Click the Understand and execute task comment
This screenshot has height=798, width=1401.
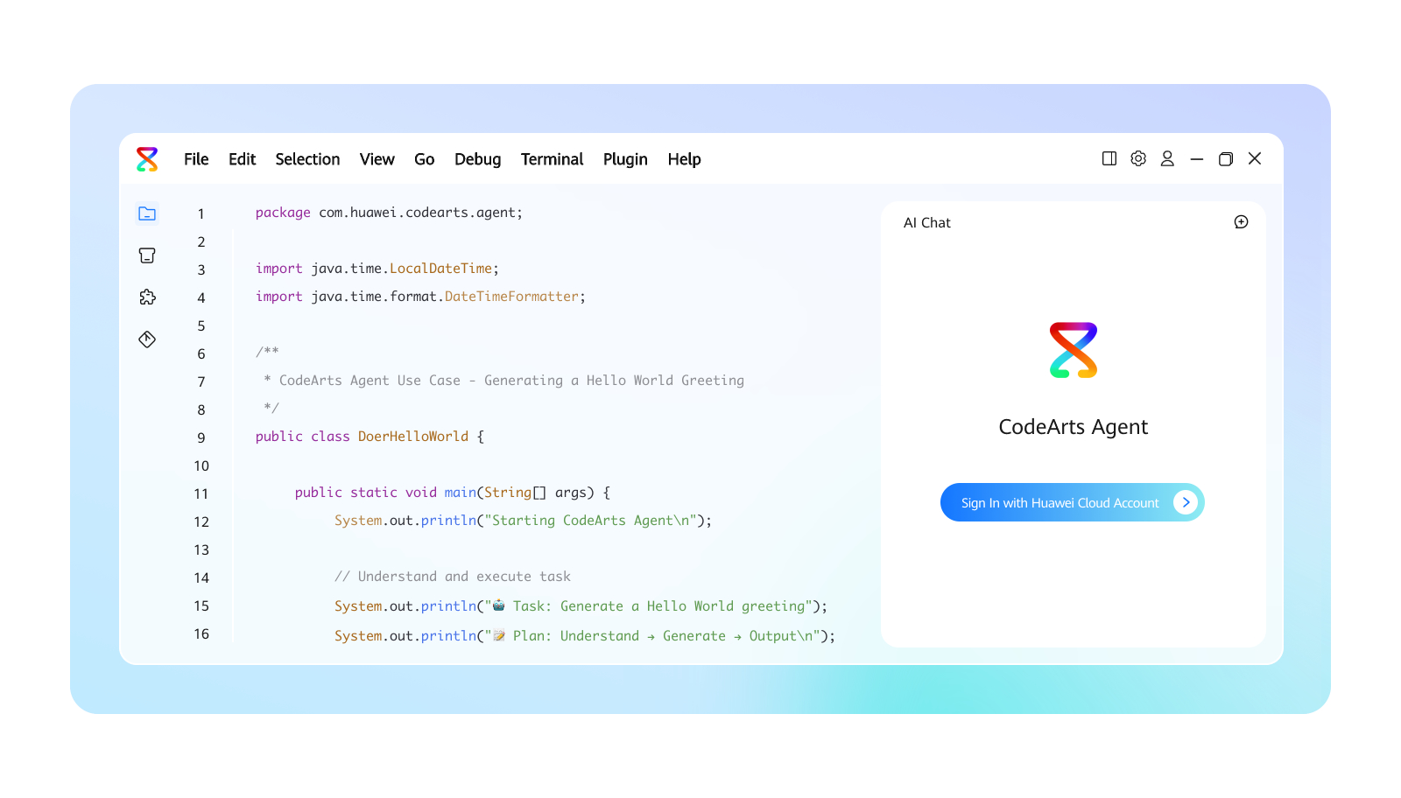(453, 577)
